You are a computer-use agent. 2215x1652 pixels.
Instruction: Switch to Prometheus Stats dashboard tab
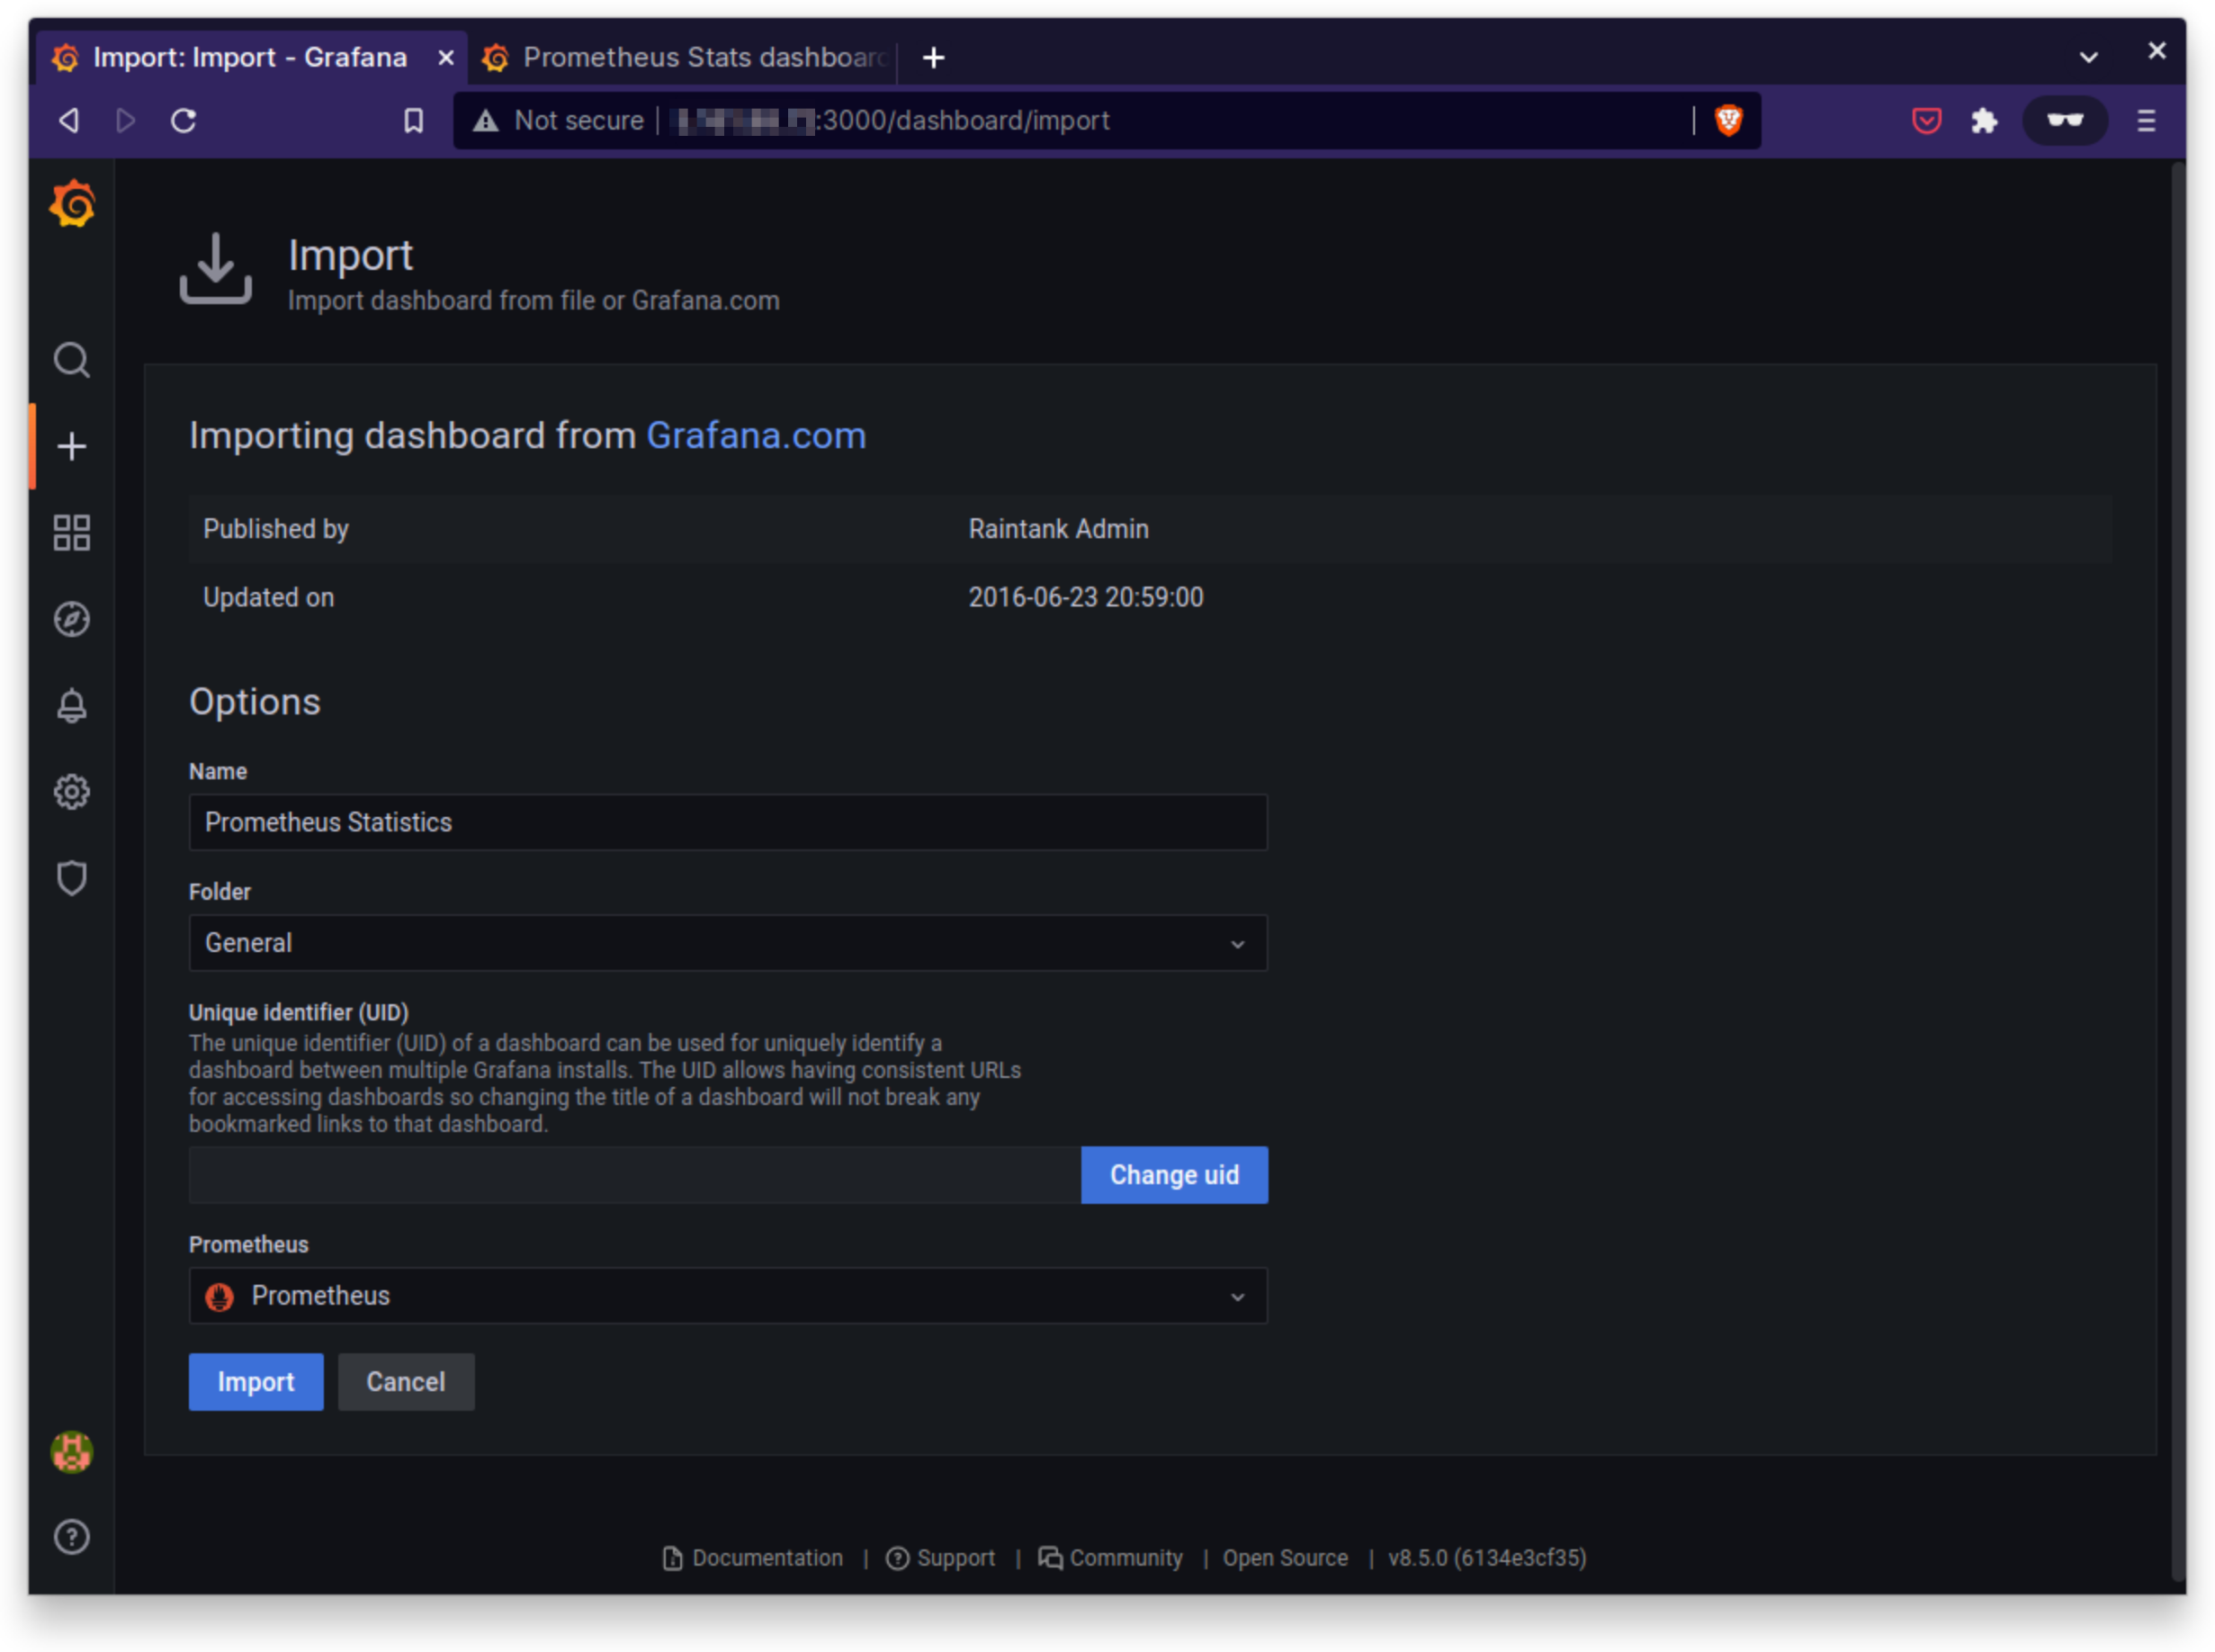tap(690, 58)
